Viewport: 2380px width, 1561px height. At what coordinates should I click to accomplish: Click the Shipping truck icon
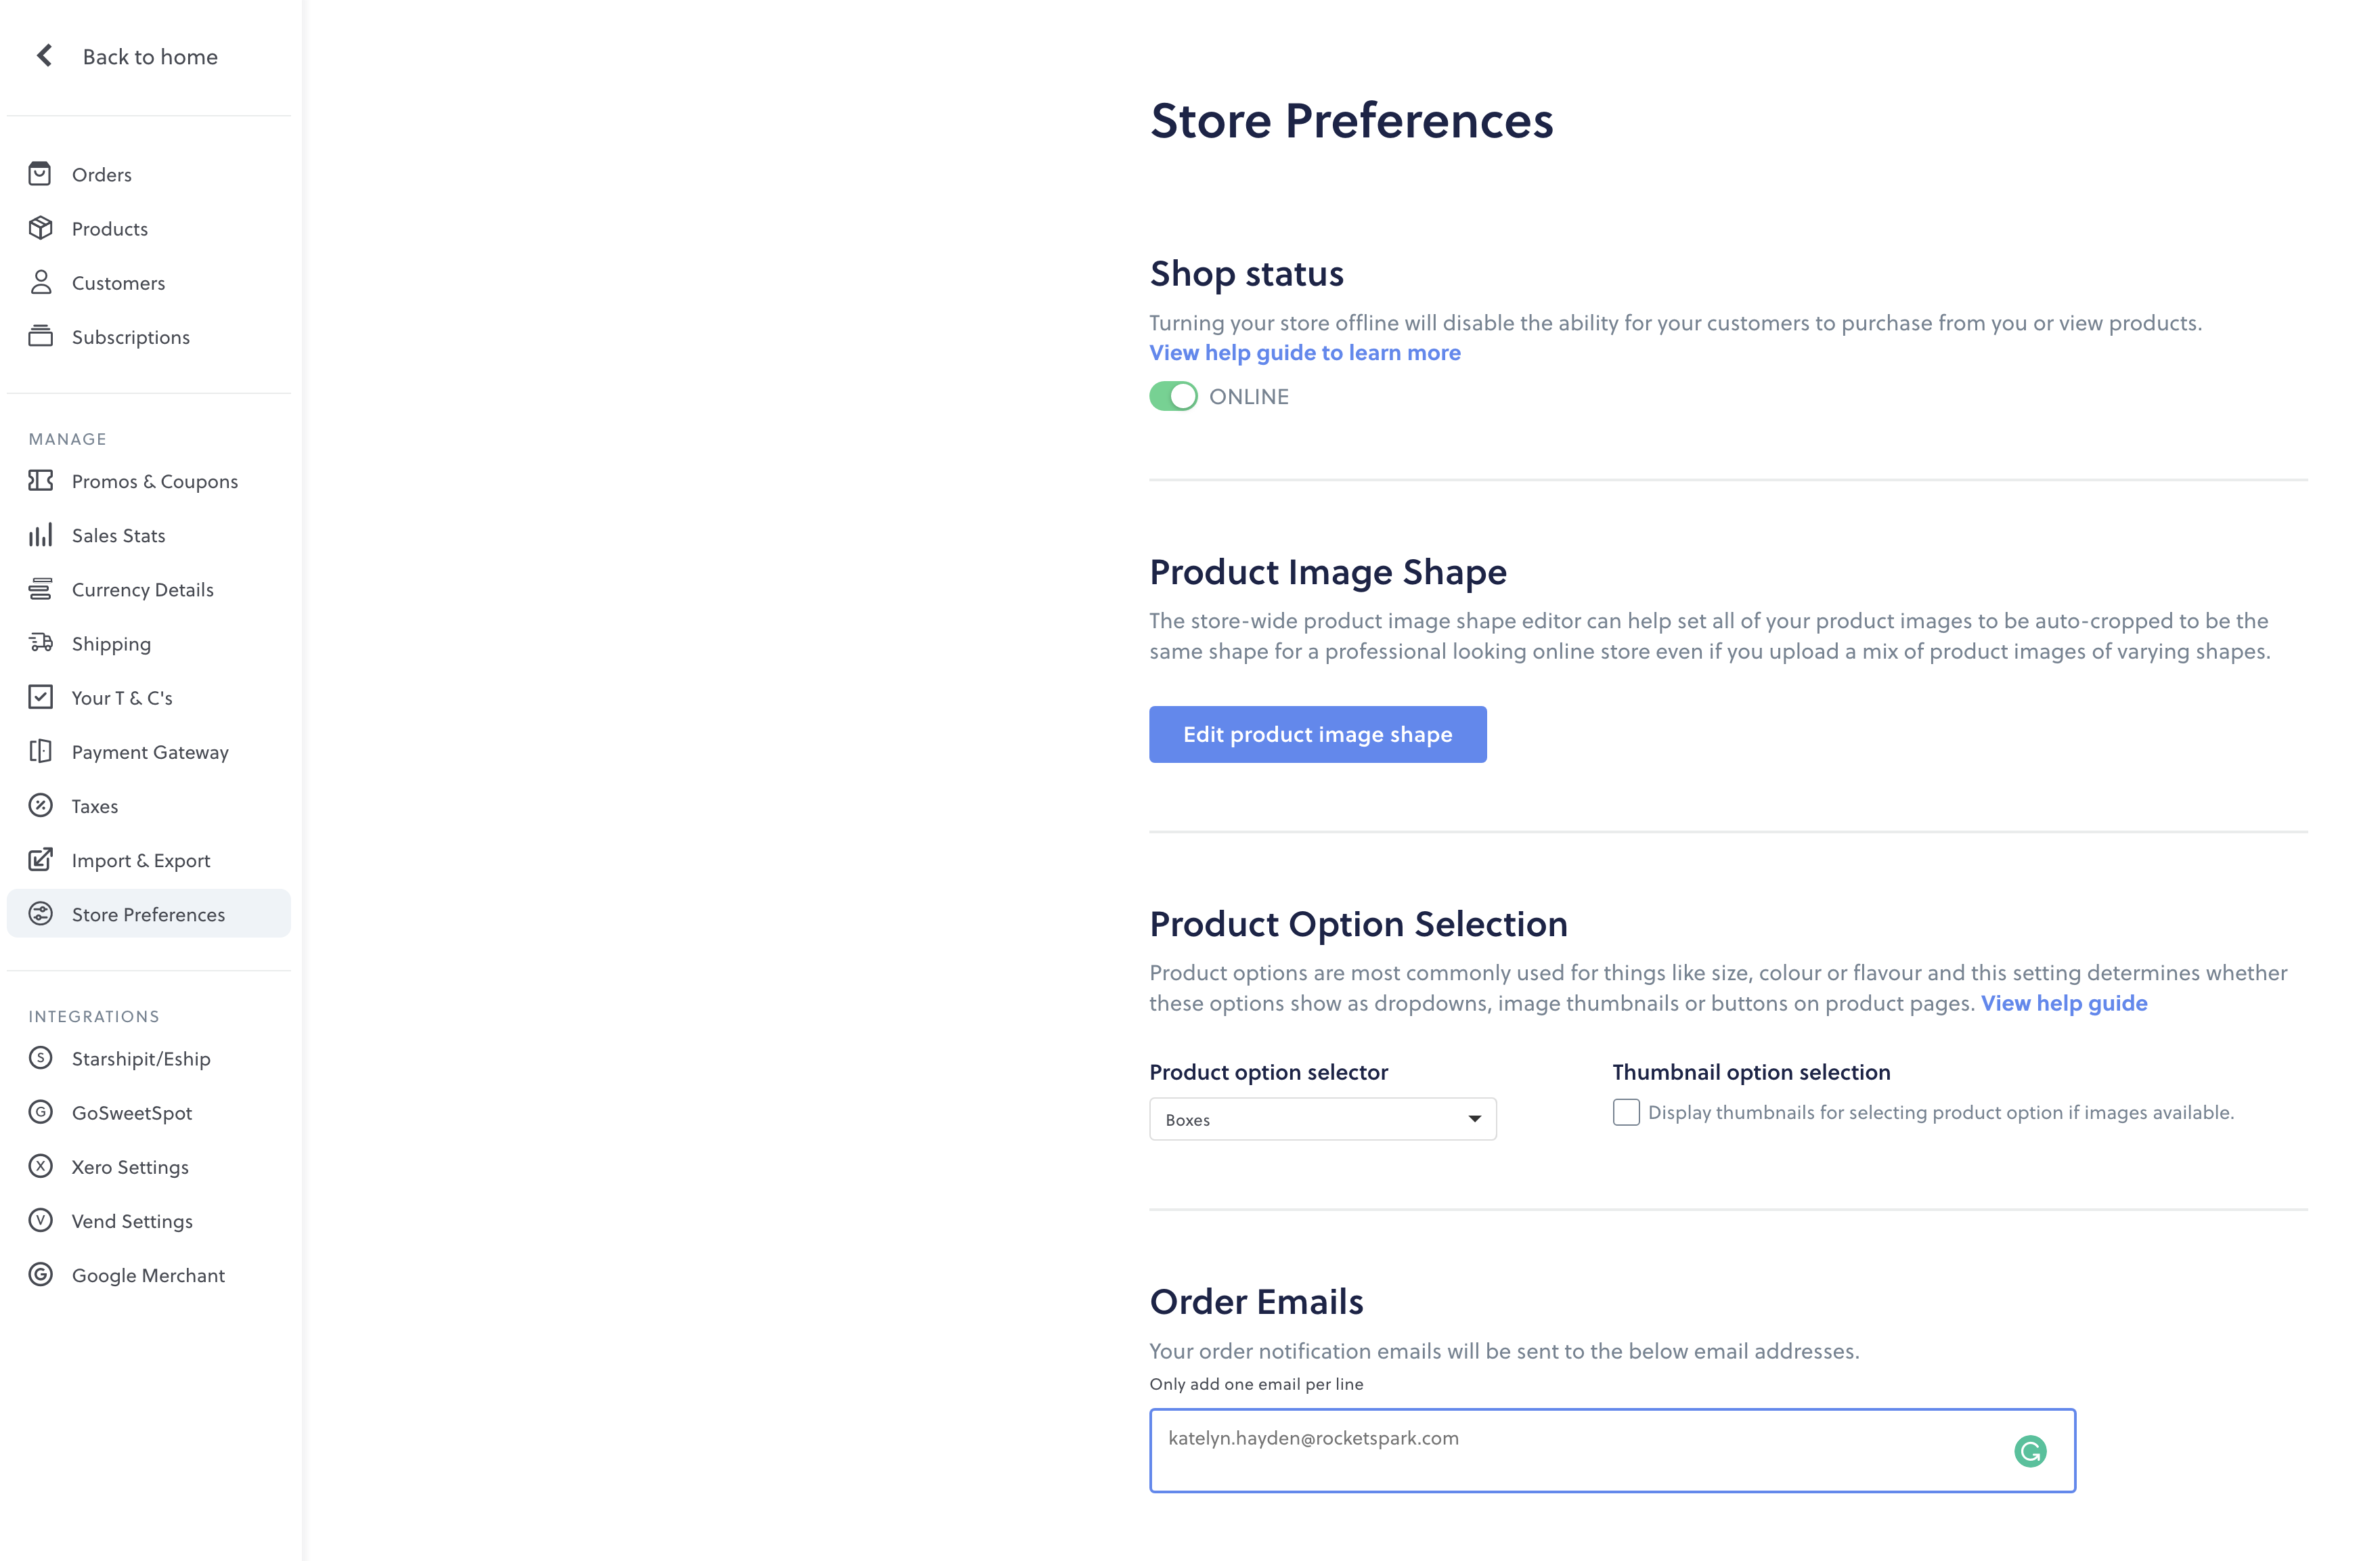point(40,643)
